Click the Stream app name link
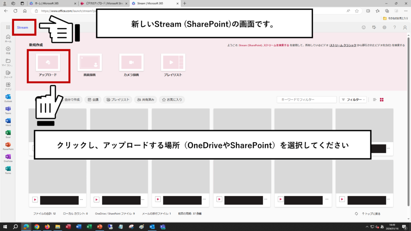Viewport: 411px width, 231px height. (22, 27)
